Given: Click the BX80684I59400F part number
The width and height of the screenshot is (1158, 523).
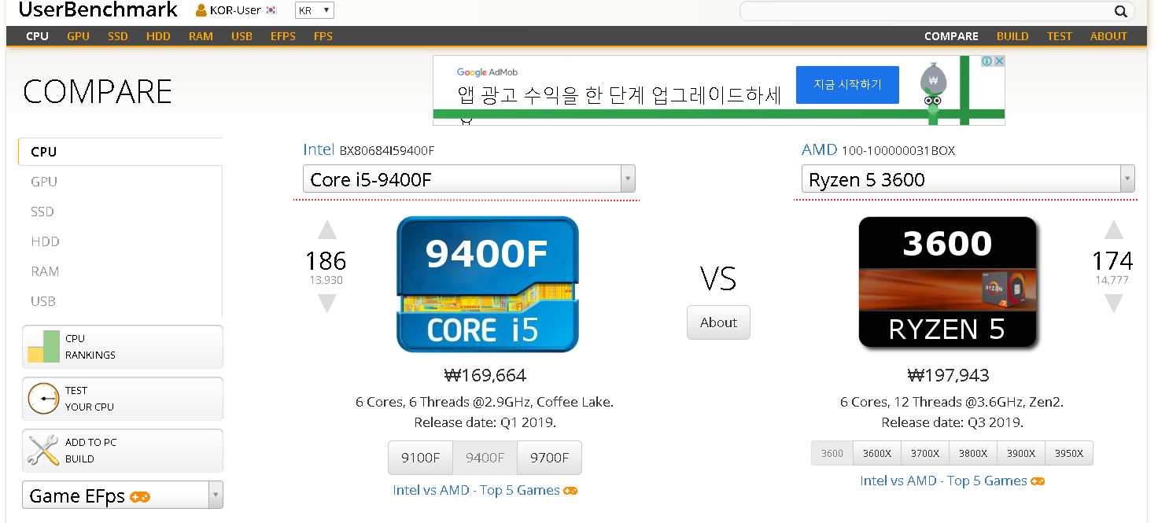Looking at the screenshot, I should coord(387,150).
